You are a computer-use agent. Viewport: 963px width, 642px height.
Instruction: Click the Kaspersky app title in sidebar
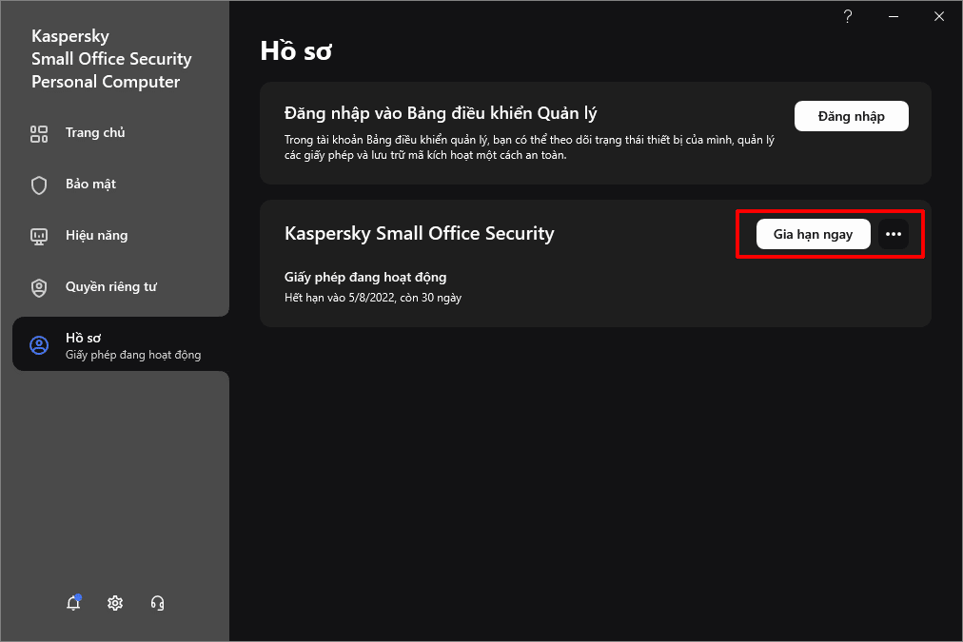pyautogui.click(x=111, y=59)
